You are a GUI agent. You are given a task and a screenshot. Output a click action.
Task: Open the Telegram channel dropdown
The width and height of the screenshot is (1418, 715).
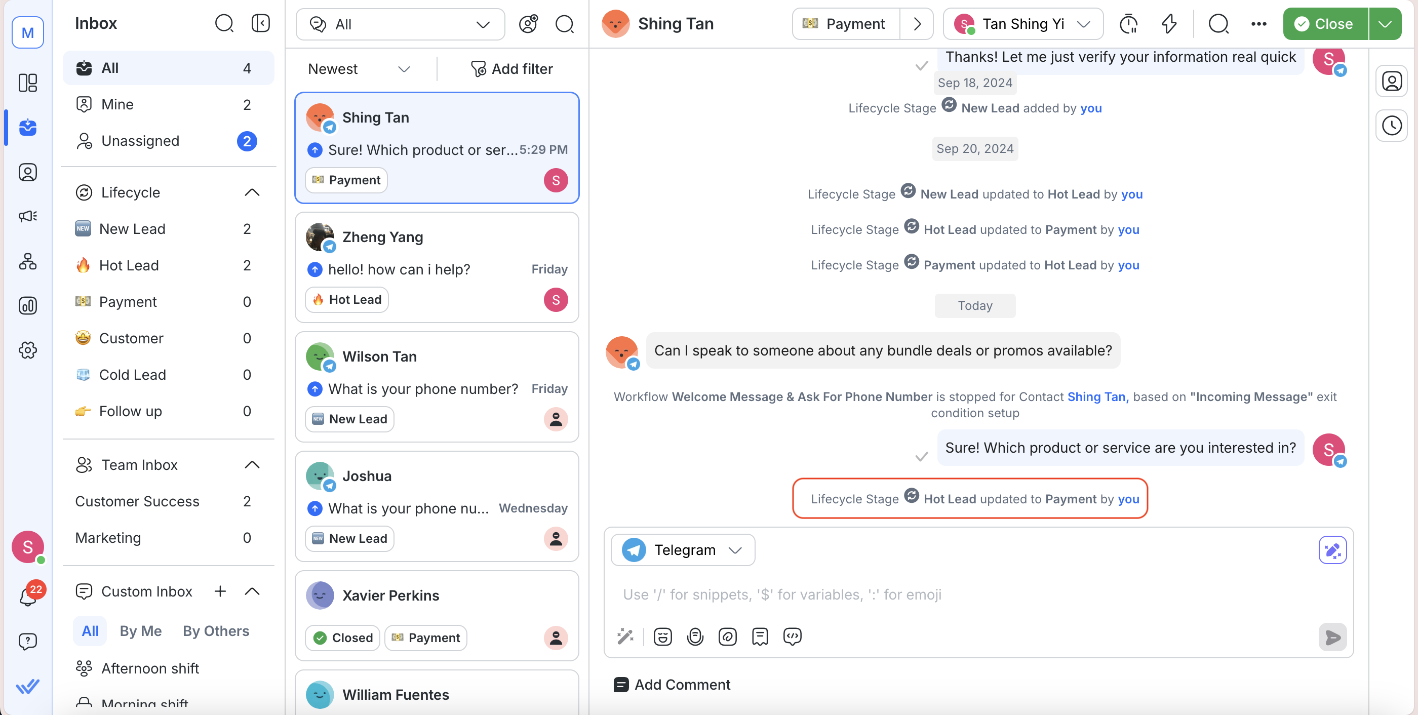(x=683, y=550)
